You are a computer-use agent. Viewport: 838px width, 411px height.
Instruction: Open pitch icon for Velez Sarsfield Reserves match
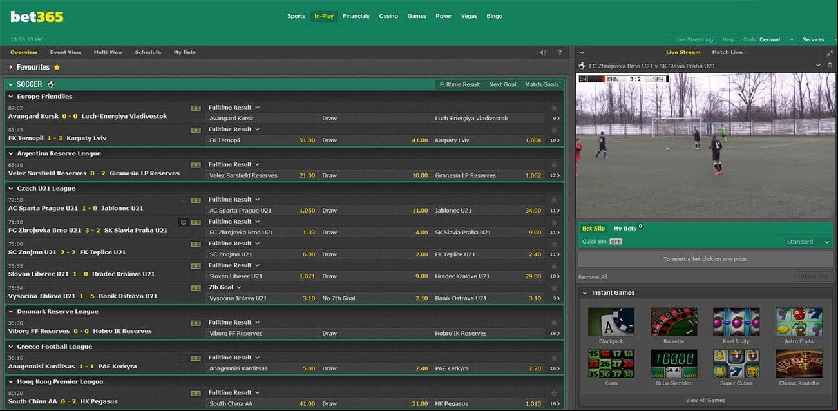point(196,164)
